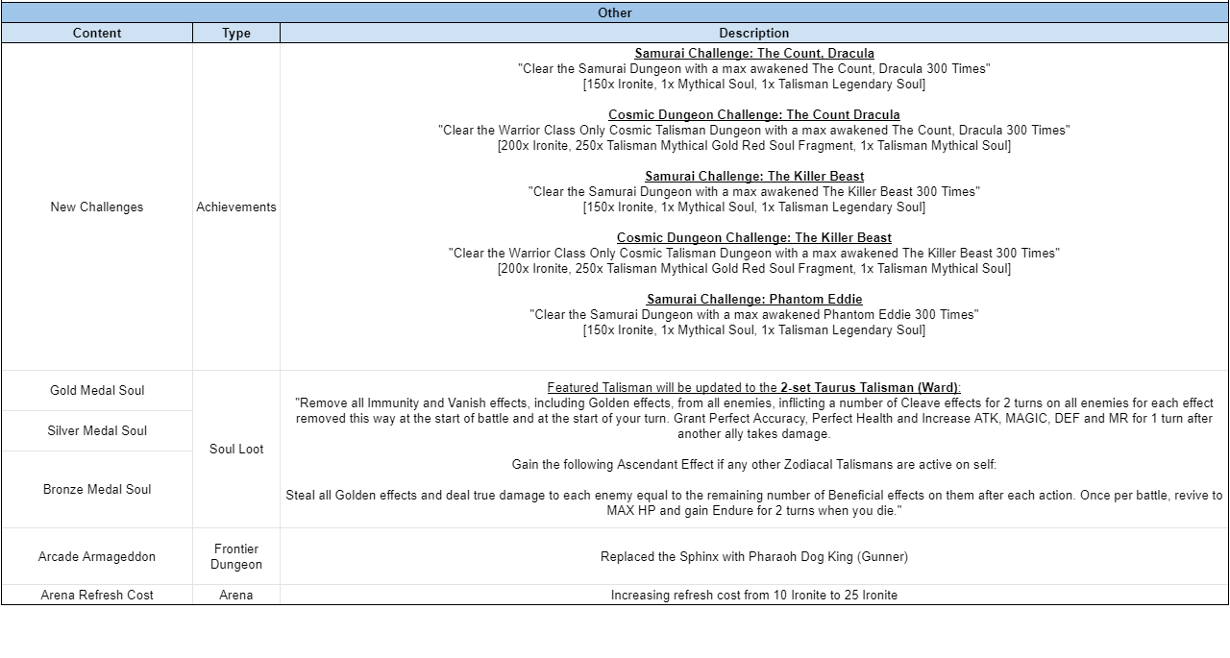Select the "Content" column header
The width and height of the screenshot is (1230, 658).
[97, 33]
